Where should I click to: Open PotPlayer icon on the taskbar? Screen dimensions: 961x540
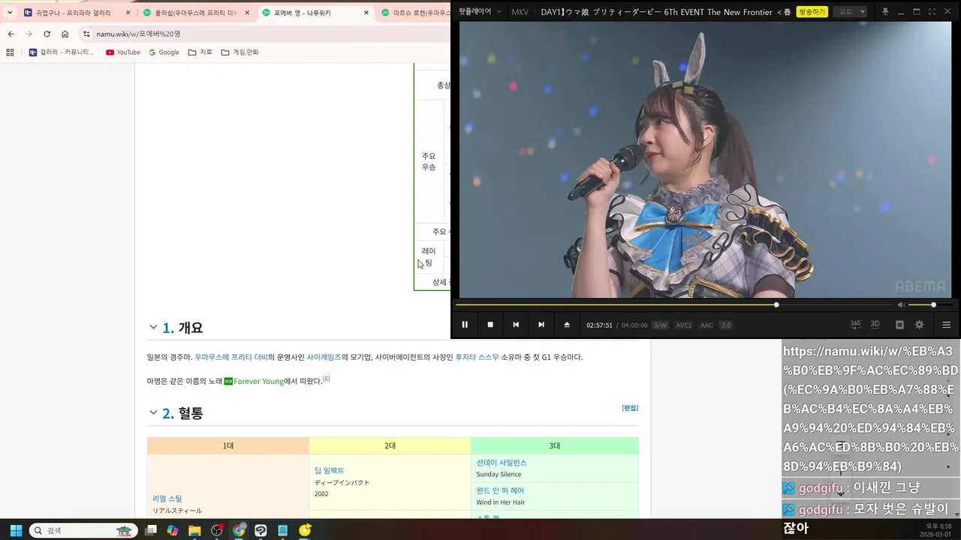[305, 530]
